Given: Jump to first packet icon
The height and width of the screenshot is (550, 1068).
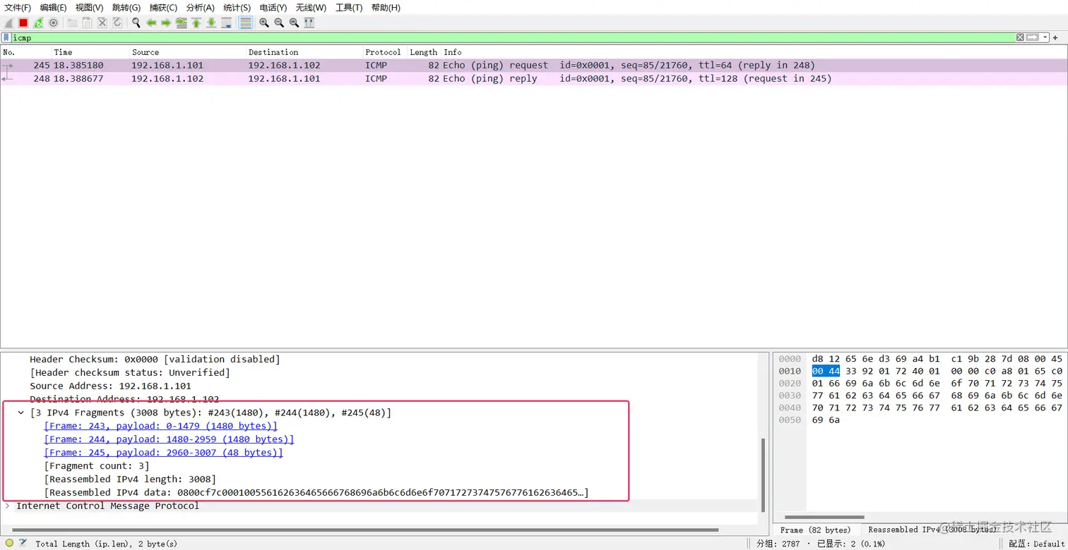Looking at the screenshot, I should pos(196,23).
